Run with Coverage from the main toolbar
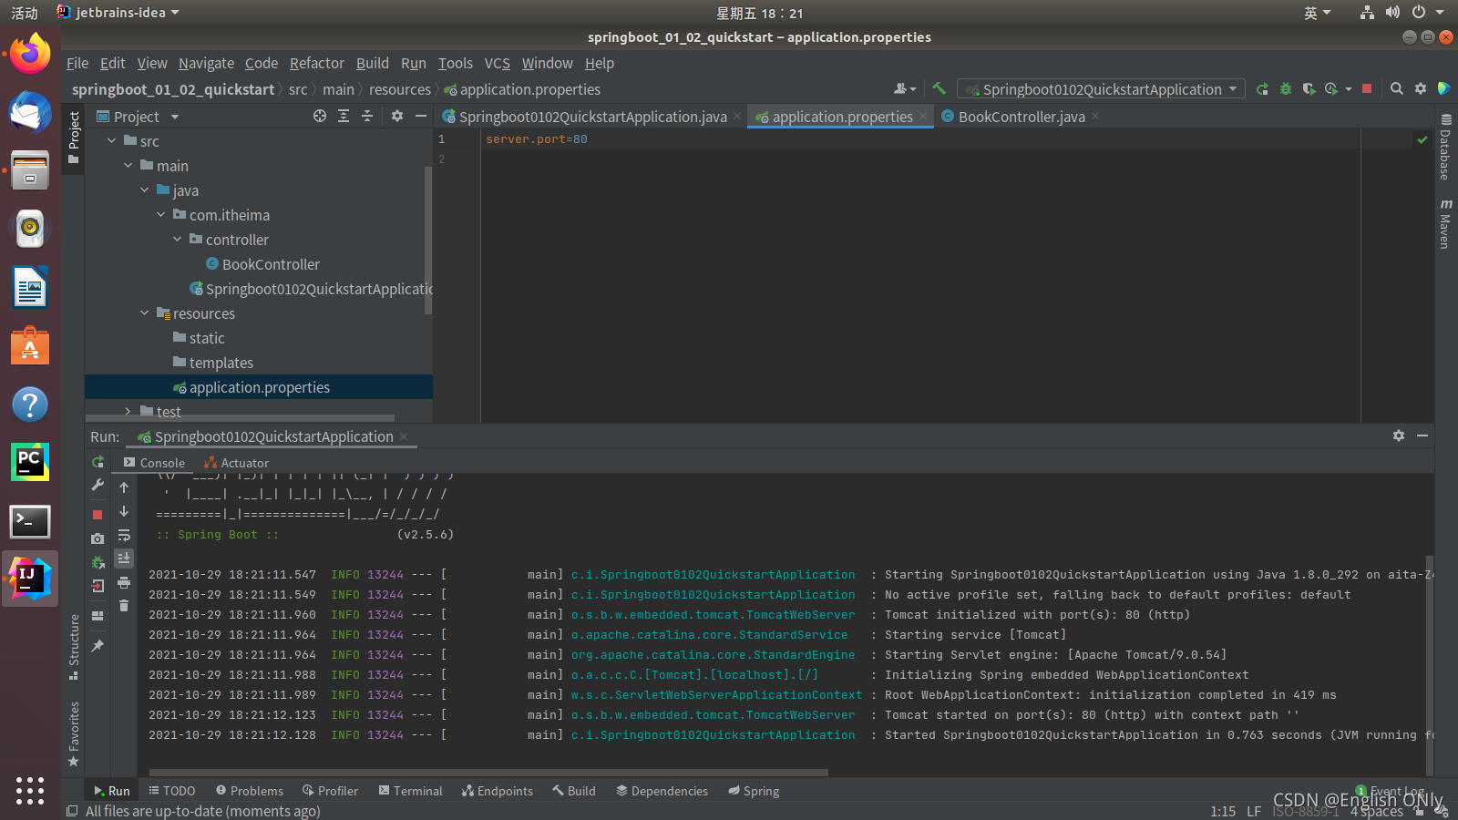The image size is (1458, 820). pyautogui.click(x=1309, y=88)
